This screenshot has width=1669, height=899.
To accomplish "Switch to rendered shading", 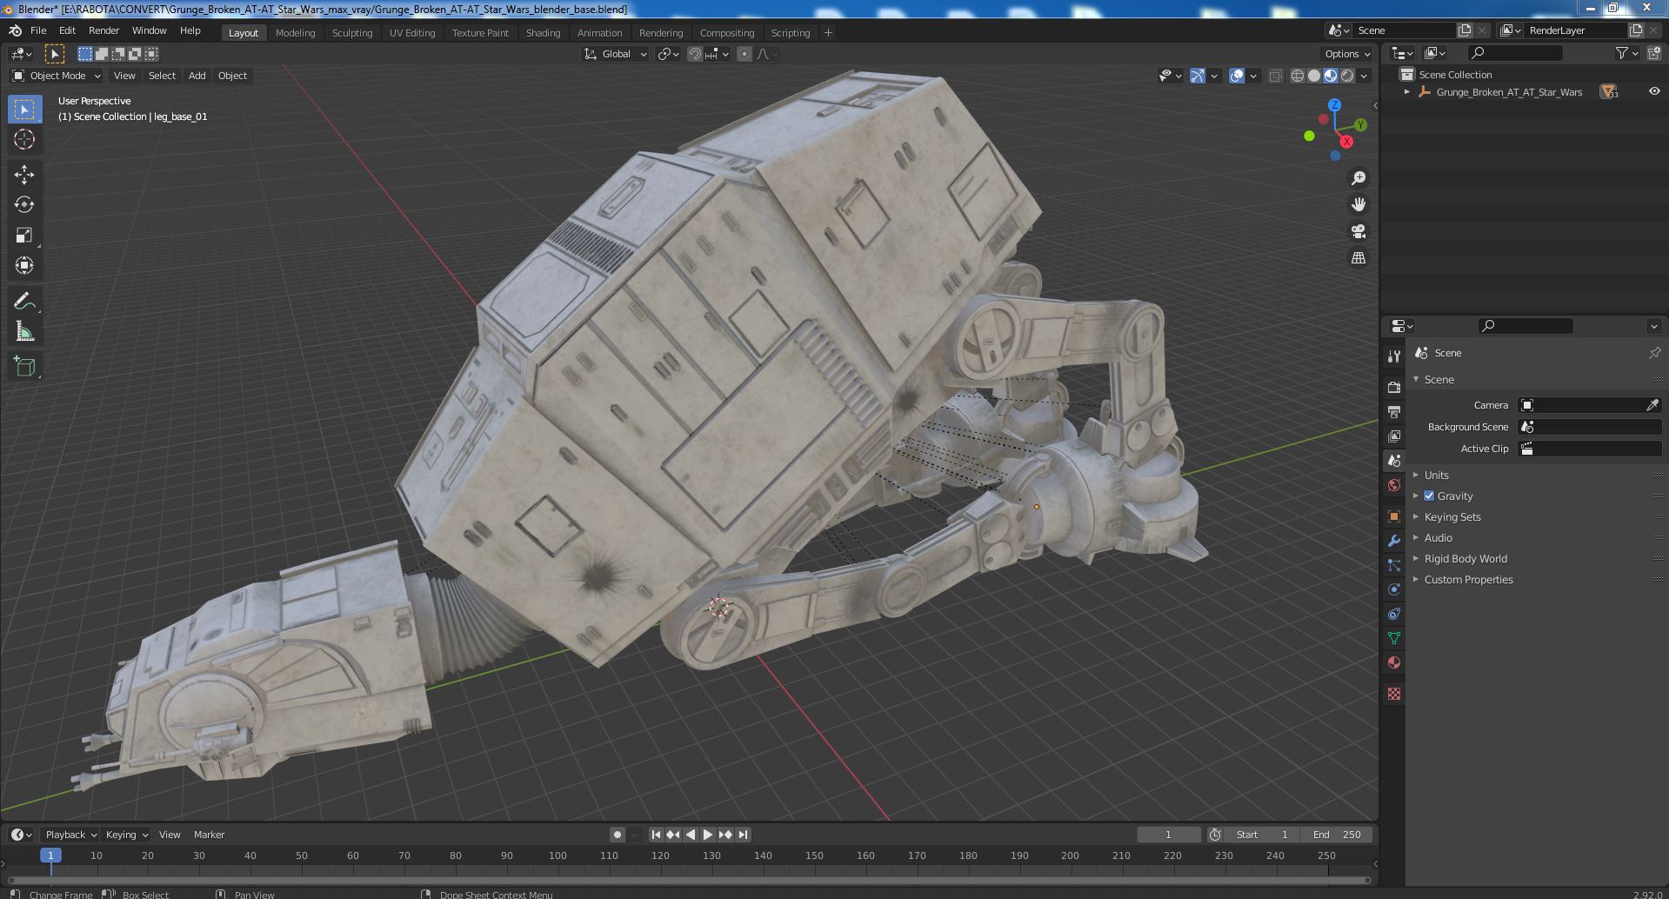I will pos(1347,76).
